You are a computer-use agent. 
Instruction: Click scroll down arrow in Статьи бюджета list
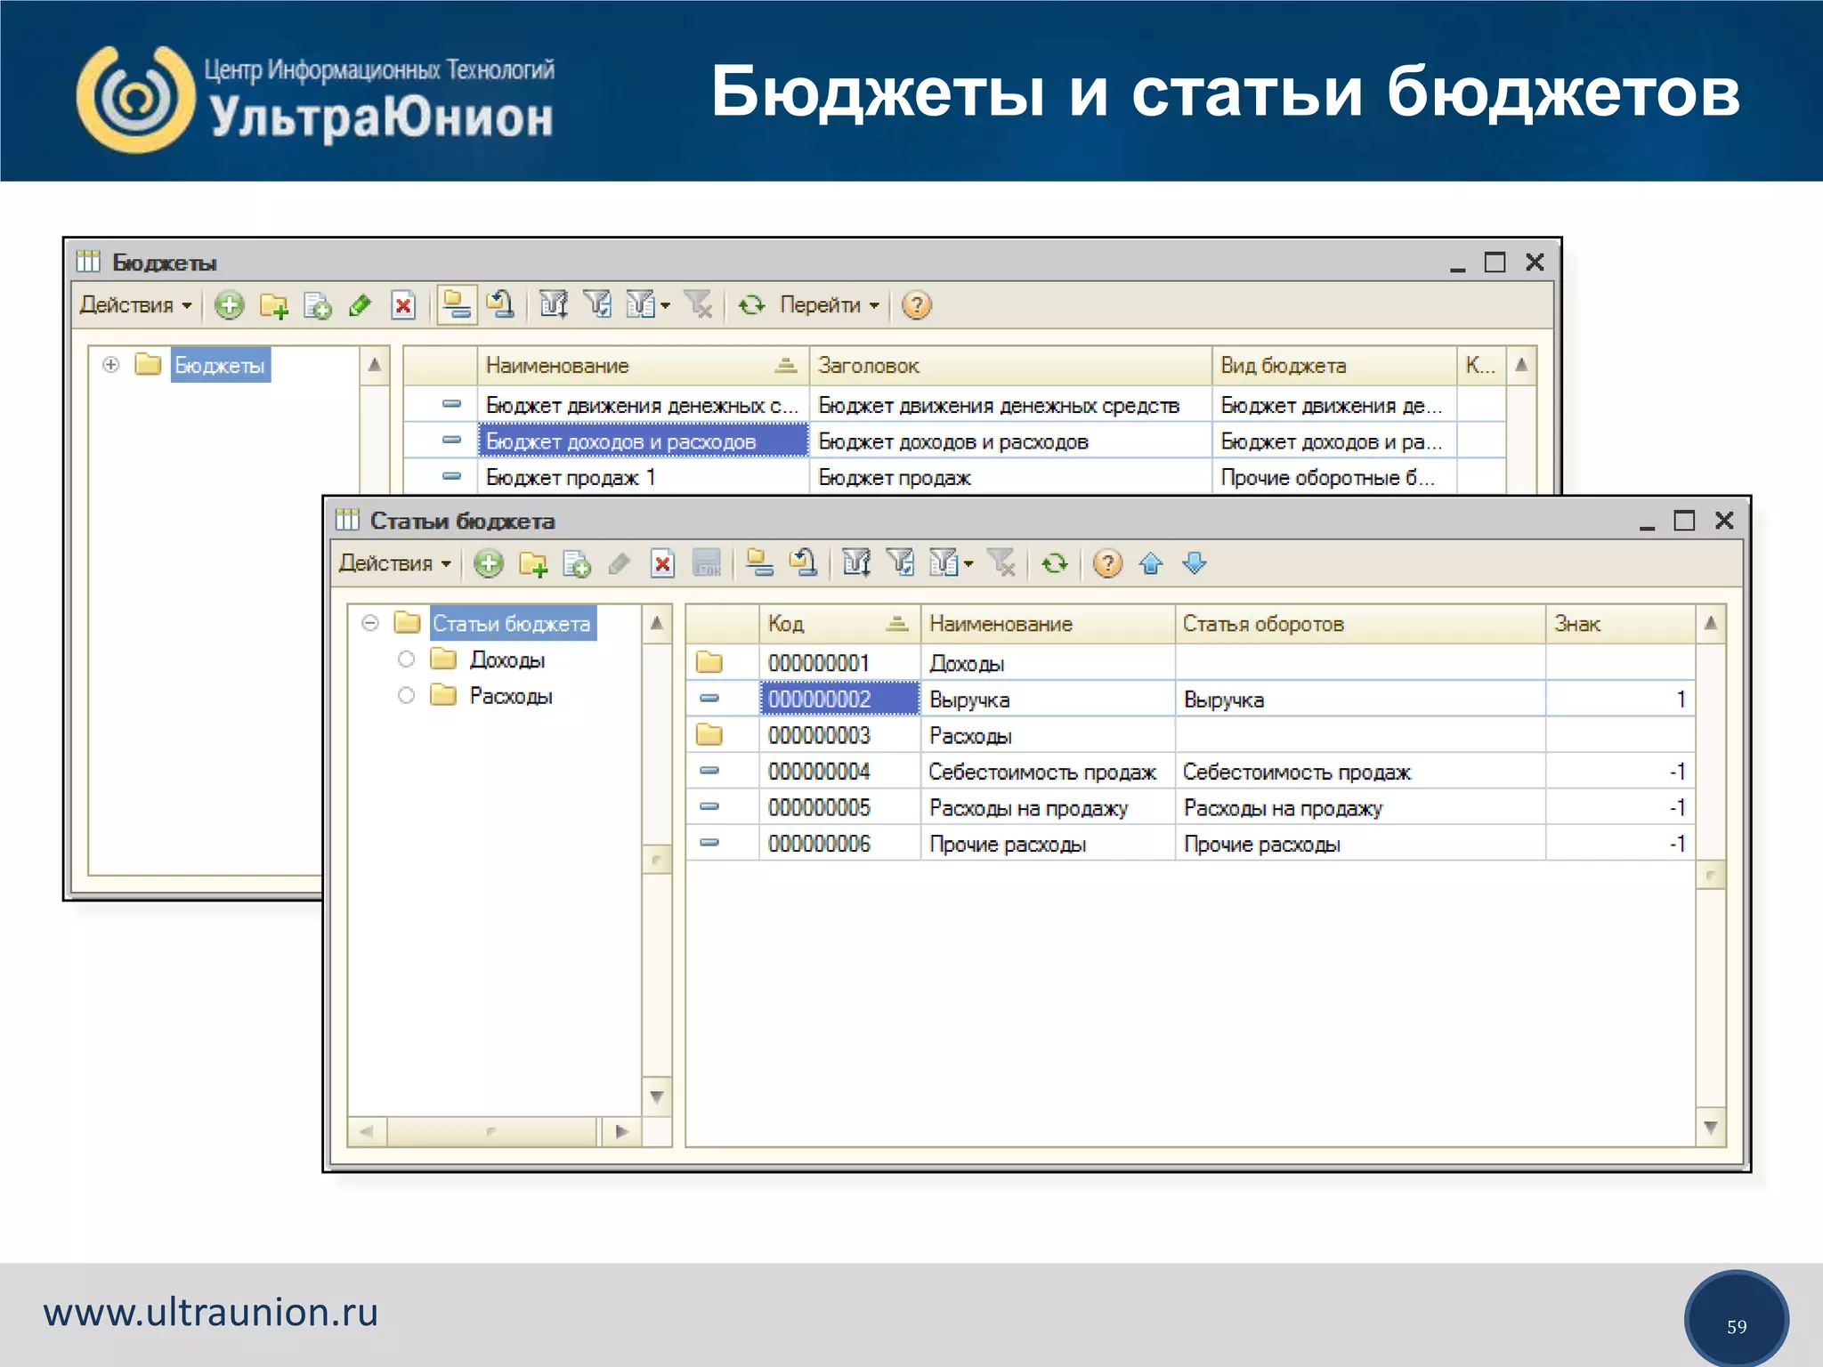[x=1711, y=1128]
